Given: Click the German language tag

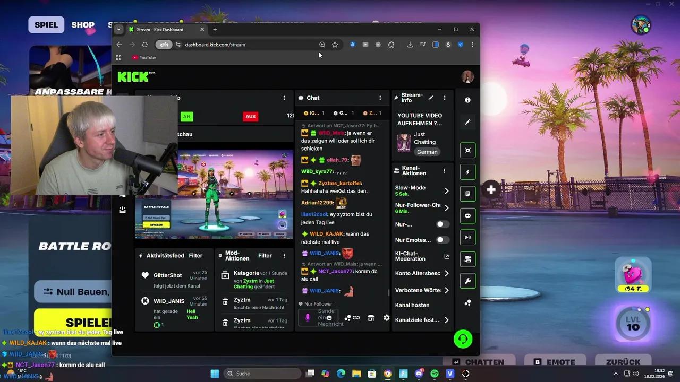Looking at the screenshot, I should tap(427, 152).
